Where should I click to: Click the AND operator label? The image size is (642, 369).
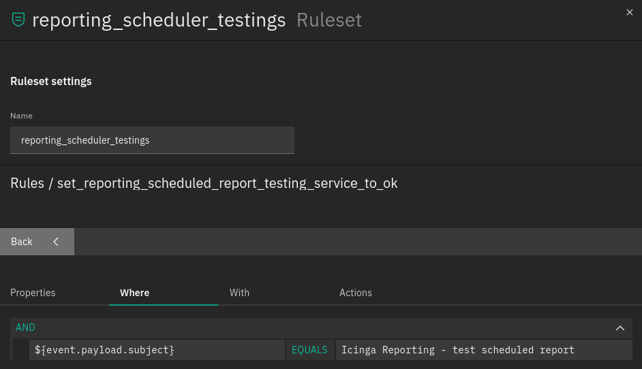coord(25,327)
